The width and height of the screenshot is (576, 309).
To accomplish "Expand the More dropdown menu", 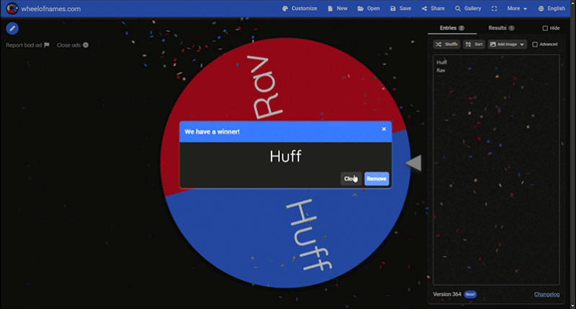I will tap(517, 9).
